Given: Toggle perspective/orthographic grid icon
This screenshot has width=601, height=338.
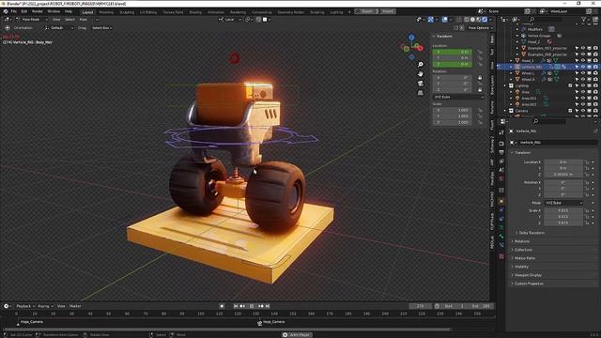Looking at the screenshot, I should click(x=421, y=93).
